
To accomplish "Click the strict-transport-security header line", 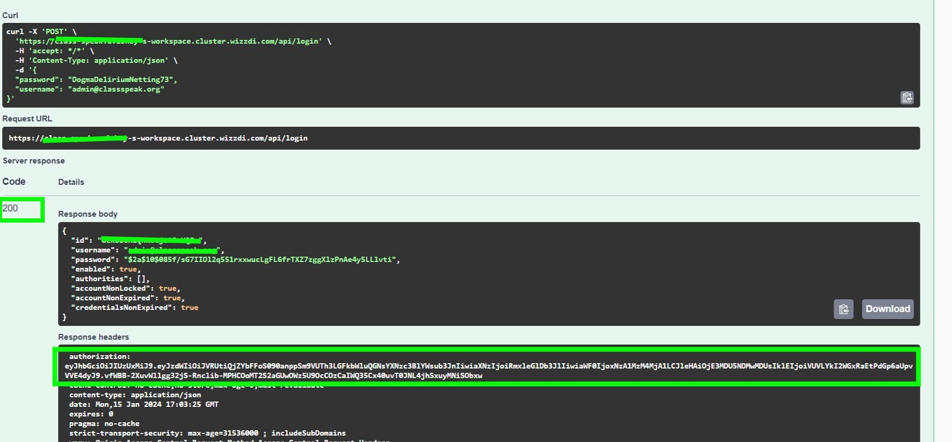I will tap(207, 433).
